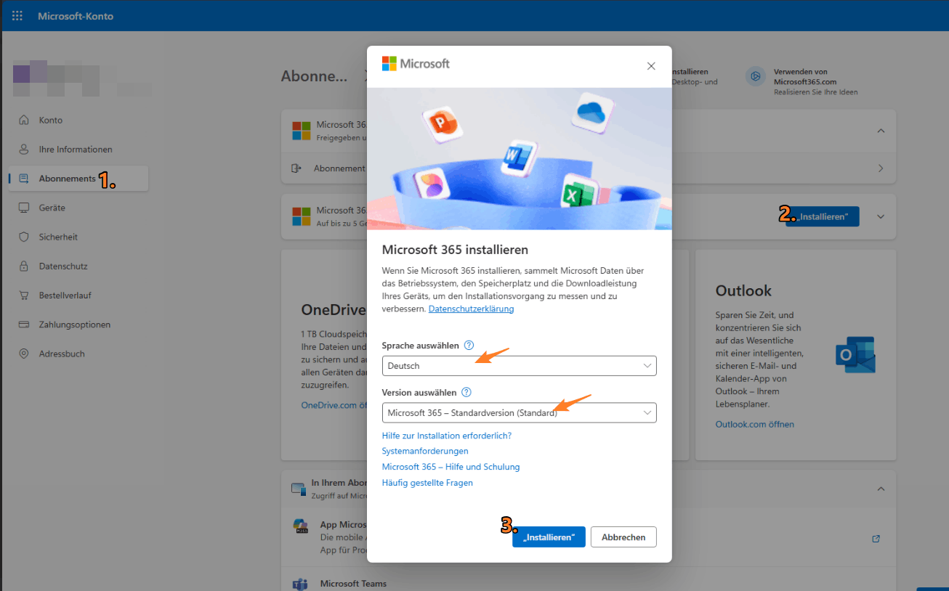Click the Verwenden von Microsoft365.com icon
Screen dimensions: 949x591
click(756, 75)
